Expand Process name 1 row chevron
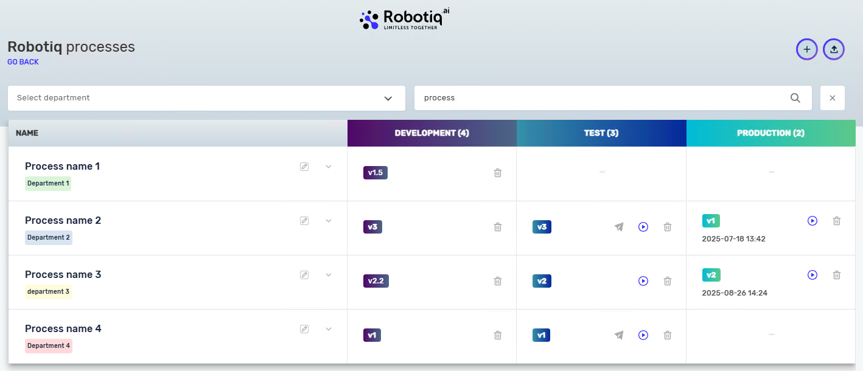863x371 pixels. click(329, 167)
